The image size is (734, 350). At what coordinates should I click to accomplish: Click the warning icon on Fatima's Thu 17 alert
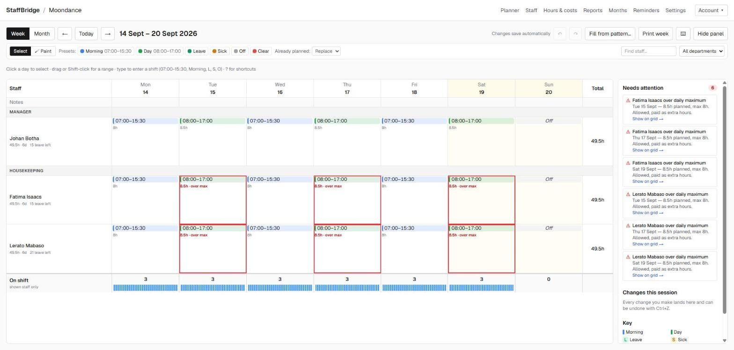pos(628,132)
